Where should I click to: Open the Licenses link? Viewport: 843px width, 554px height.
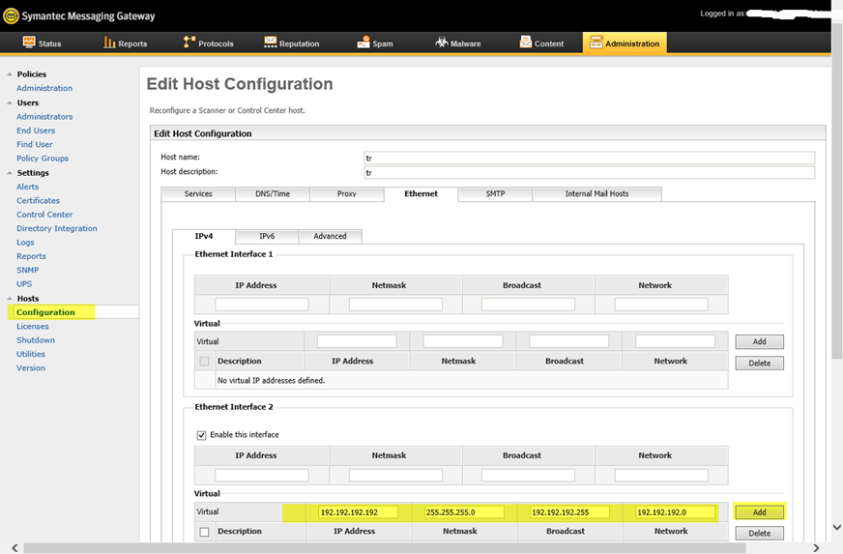pyautogui.click(x=32, y=327)
